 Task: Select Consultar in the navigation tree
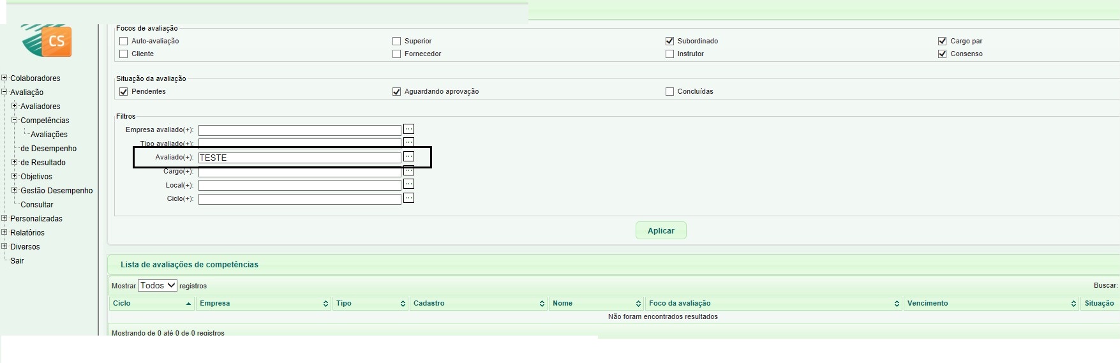[37, 205]
